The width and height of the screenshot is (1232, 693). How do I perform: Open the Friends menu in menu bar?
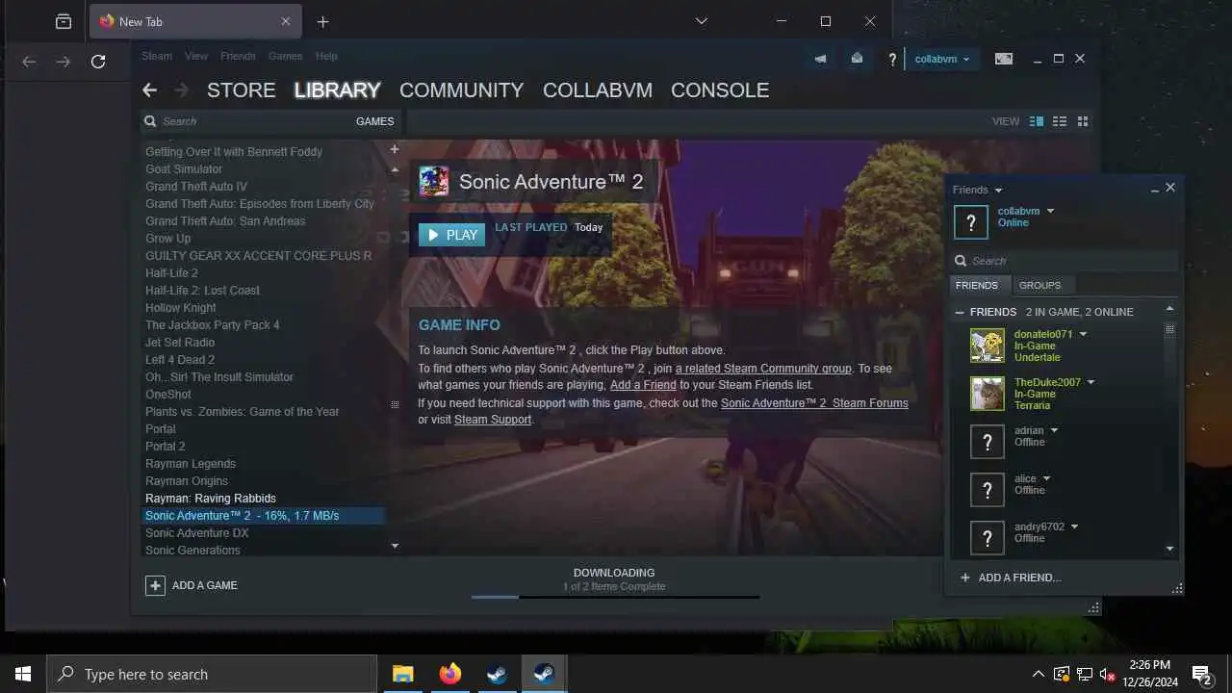(238, 56)
